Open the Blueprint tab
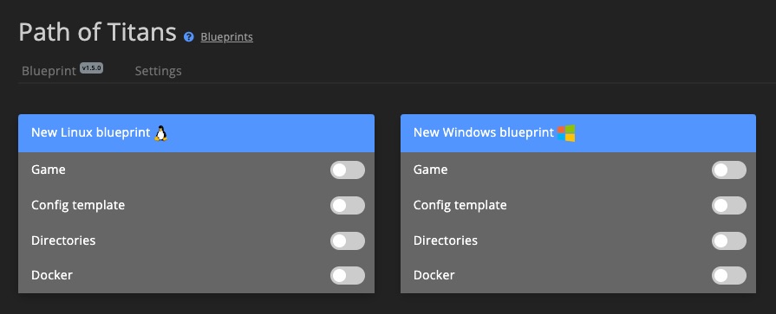Viewport: 776px width, 314px height. pos(49,71)
